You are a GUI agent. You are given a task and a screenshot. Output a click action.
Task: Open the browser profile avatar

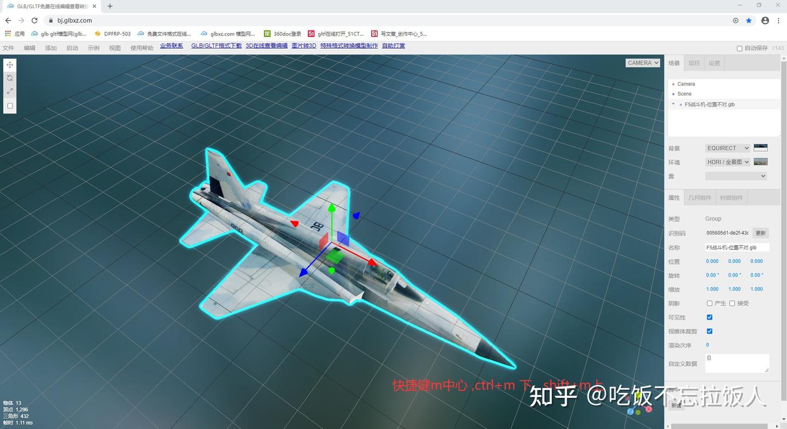pyautogui.click(x=765, y=20)
